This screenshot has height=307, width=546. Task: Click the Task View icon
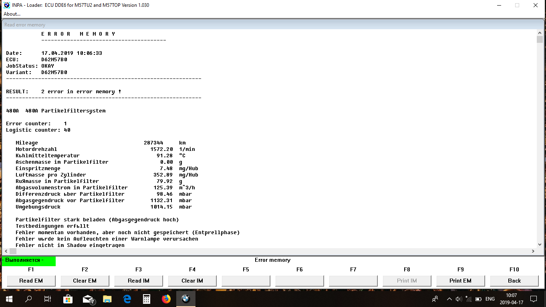[48, 299]
